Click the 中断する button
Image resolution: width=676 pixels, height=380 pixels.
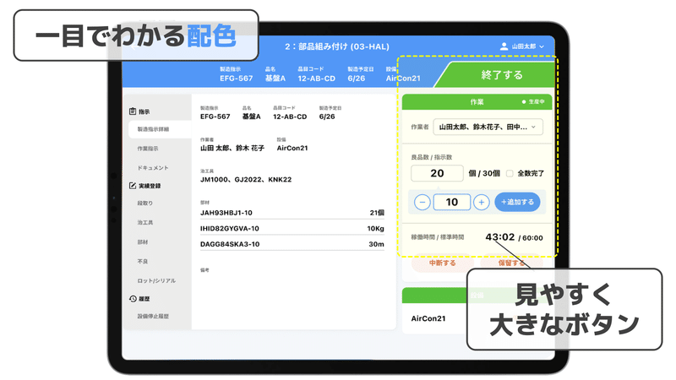click(x=442, y=263)
